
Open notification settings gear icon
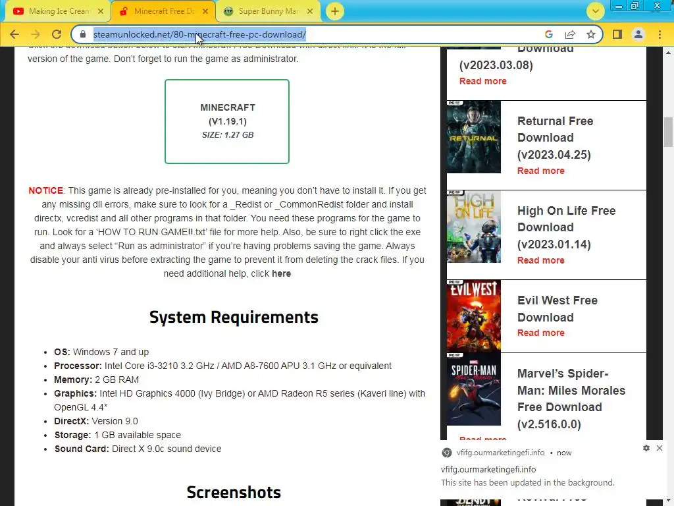click(646, 448)
